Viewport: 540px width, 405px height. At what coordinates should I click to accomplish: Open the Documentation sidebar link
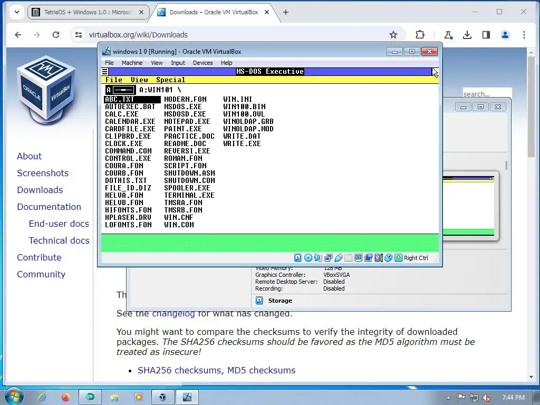(x=49, y=207)
